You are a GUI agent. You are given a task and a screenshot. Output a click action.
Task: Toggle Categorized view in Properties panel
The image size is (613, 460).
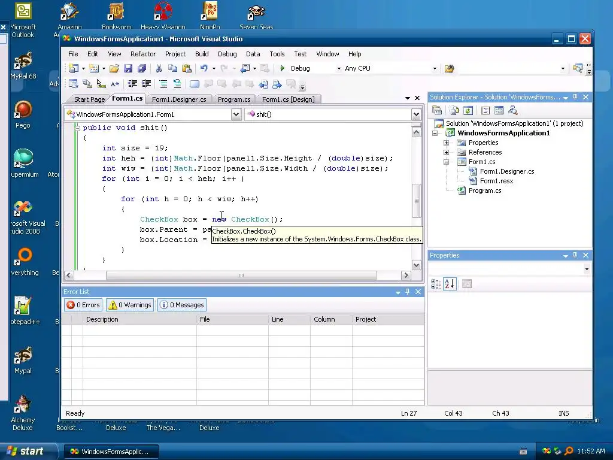pos(436,284)
